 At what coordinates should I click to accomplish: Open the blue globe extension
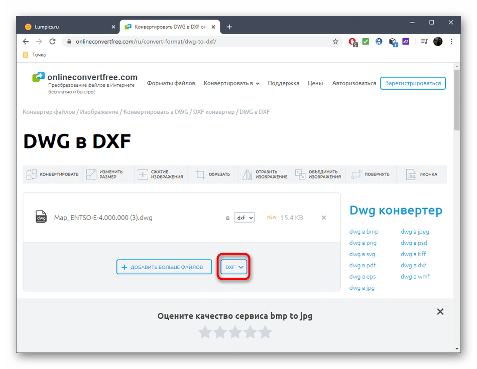tap(379, 42)
